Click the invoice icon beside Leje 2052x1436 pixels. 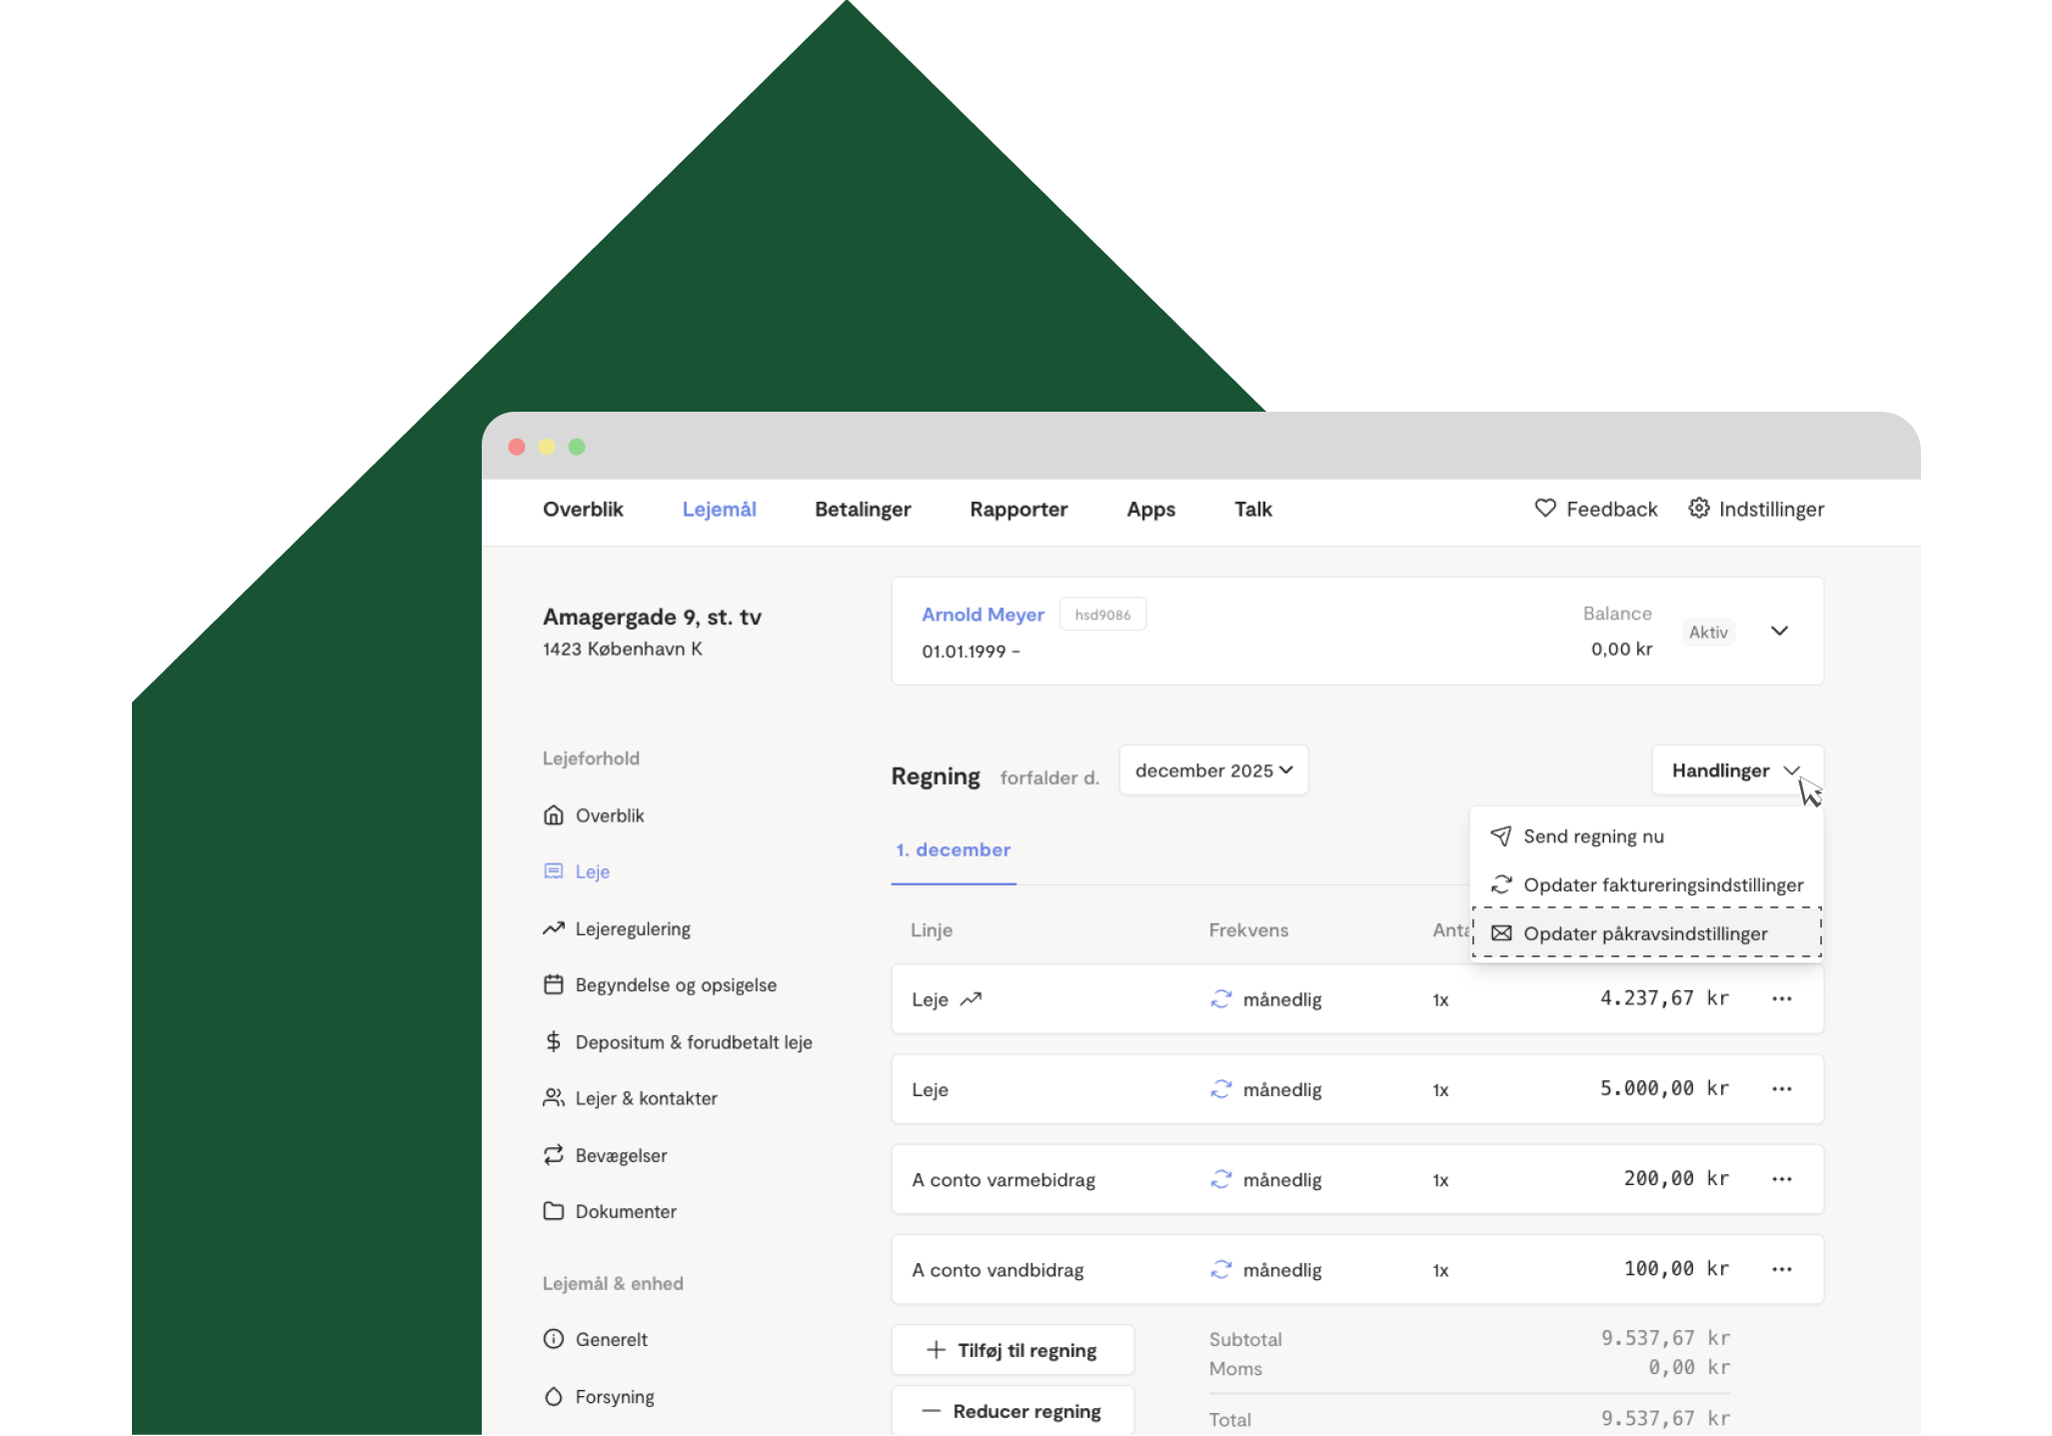click(x=553, y=871)
